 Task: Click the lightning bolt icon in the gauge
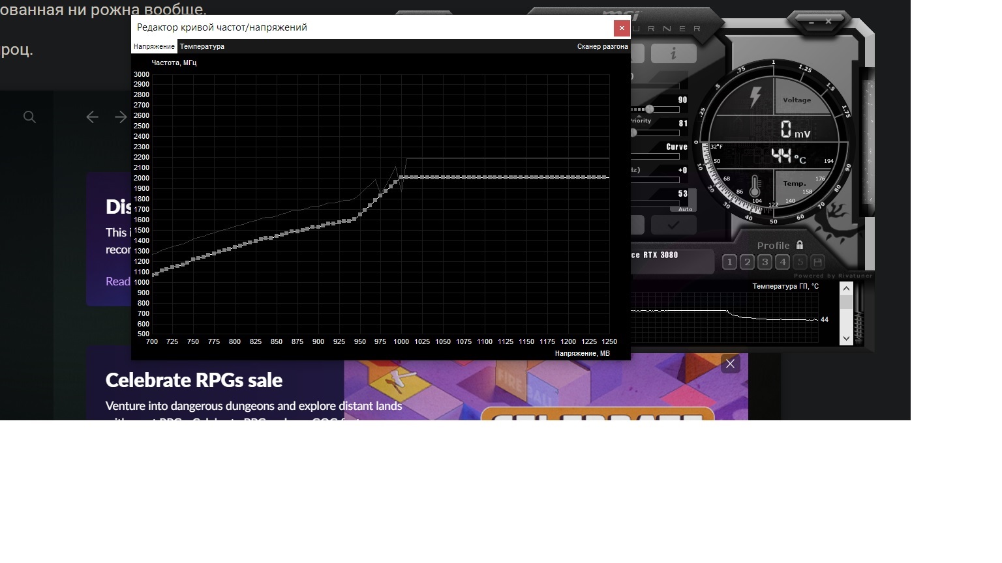click(x=755, y=97)
